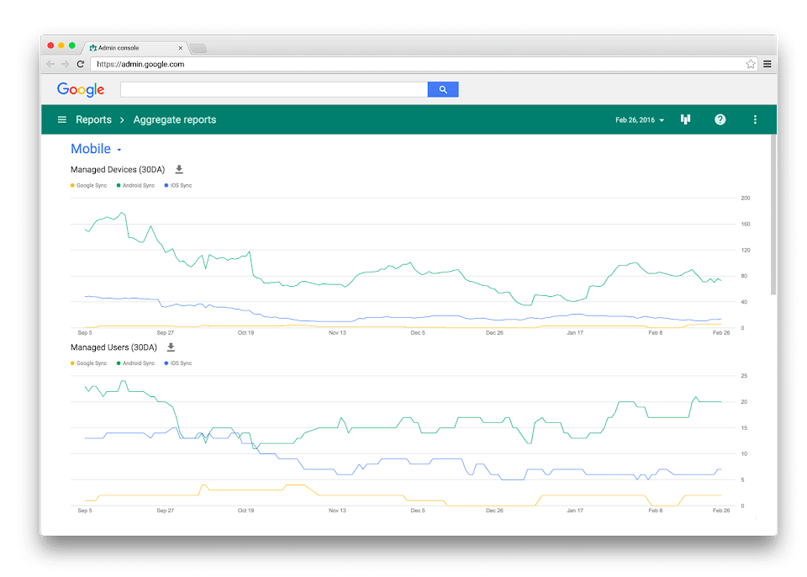Viewport: 807px width, 577px height.
Task: Expand the Feb 26, 2016 date dropdown
Action: [x=640, y=120]
